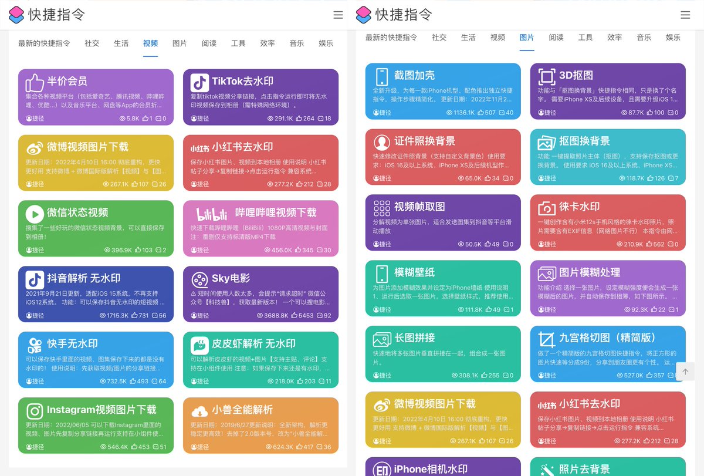Click the 5453 likes count on Sky电影

point(302,316)
